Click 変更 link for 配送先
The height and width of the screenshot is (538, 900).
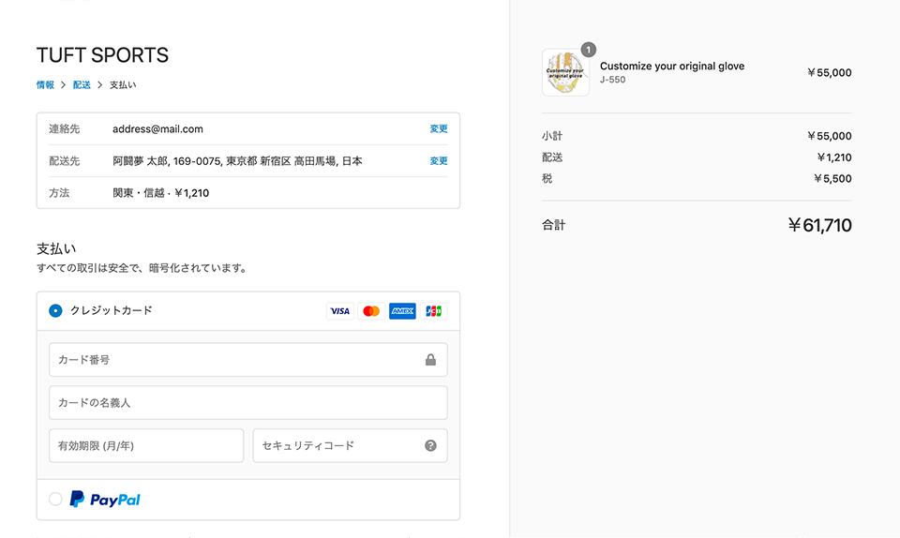[439, 161]
